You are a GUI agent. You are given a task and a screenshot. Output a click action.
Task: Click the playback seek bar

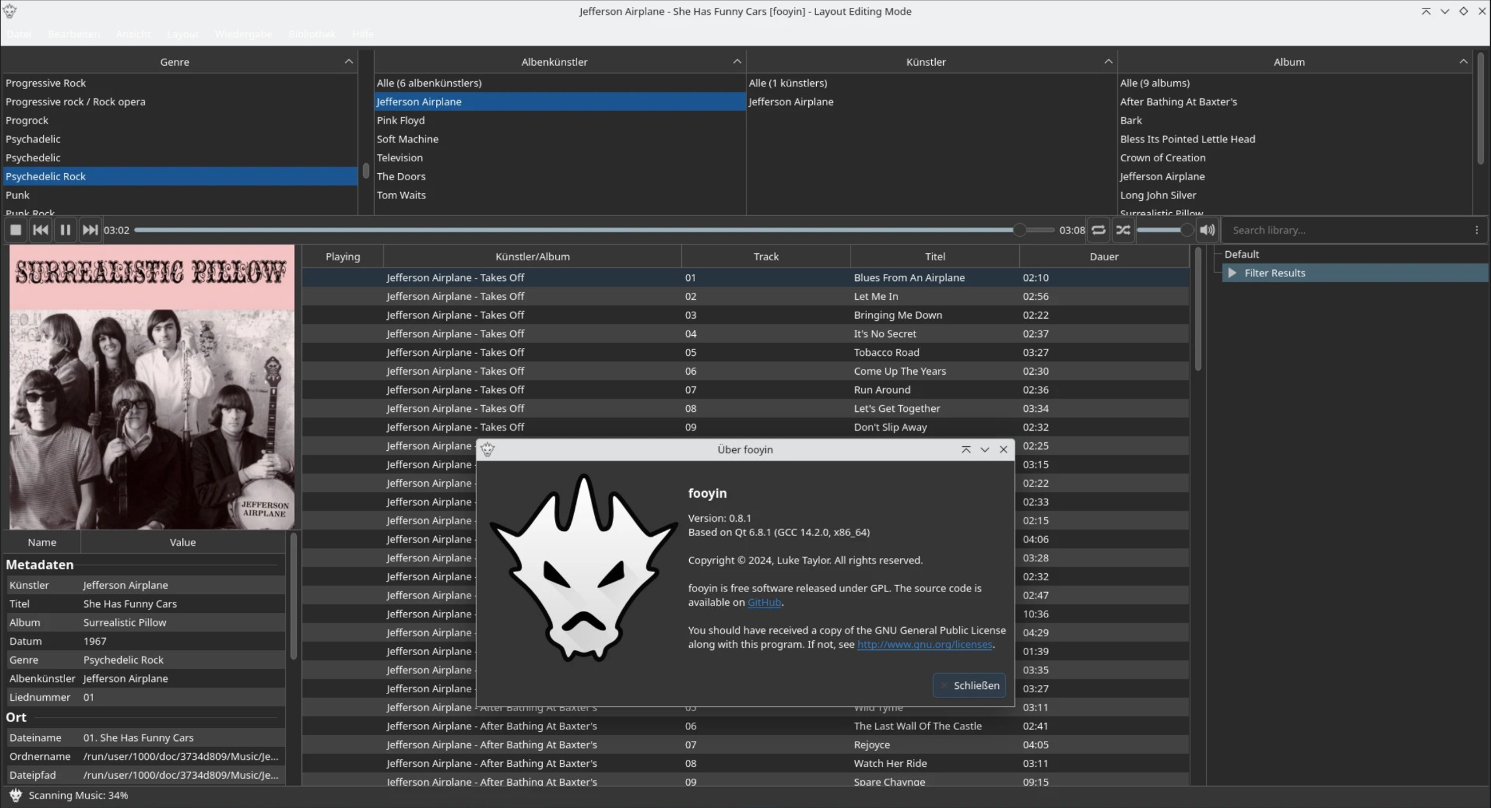coord(586,230)
